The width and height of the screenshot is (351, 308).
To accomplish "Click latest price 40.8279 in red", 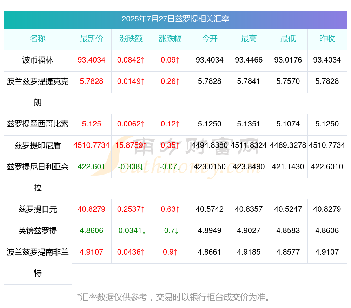I will pos(92,209).
